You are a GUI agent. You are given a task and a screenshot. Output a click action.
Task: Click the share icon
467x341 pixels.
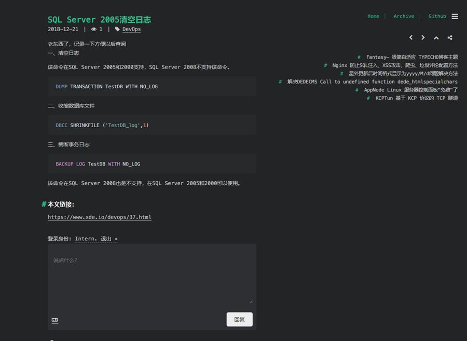tap(450, 37)
